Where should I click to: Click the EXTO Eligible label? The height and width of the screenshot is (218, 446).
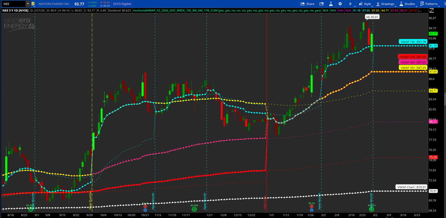pos(122,4)
